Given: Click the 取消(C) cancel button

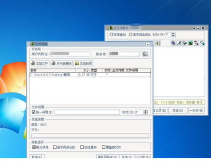Looking at the screenshot, I should (x=37, y=156).
